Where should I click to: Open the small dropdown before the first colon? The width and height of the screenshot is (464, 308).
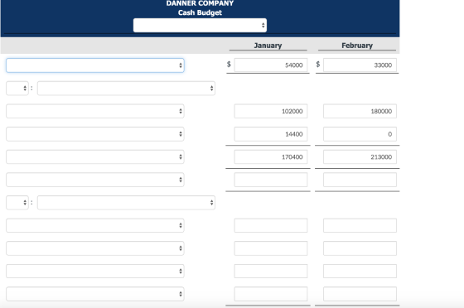click(x=17, y=88)
